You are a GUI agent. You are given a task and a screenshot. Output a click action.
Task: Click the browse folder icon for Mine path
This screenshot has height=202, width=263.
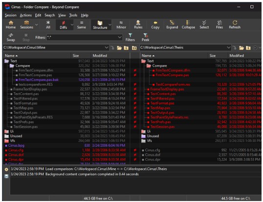[x=119, y=48]
